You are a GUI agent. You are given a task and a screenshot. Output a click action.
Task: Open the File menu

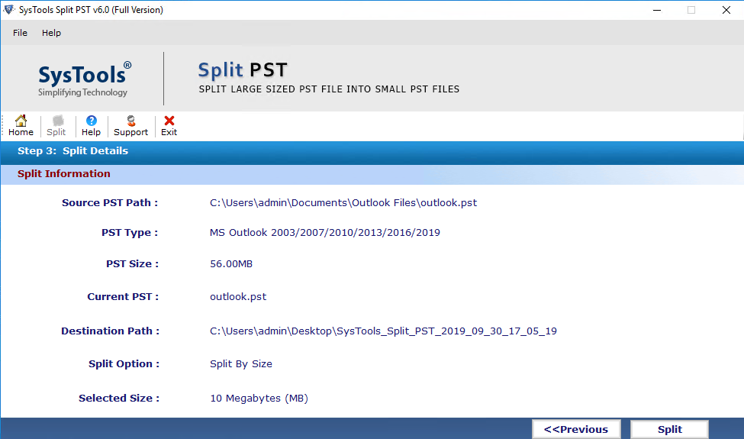click(20, 33)
